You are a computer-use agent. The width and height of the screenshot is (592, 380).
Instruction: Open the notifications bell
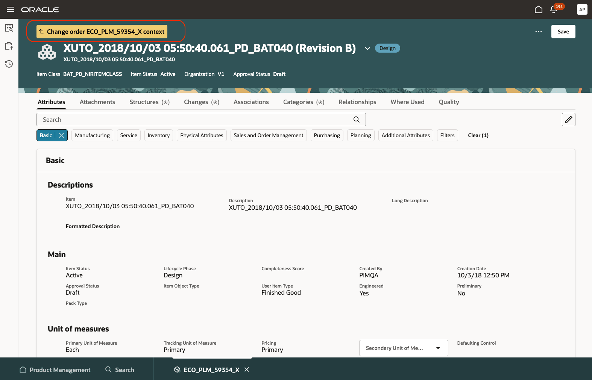pos(554,9)
